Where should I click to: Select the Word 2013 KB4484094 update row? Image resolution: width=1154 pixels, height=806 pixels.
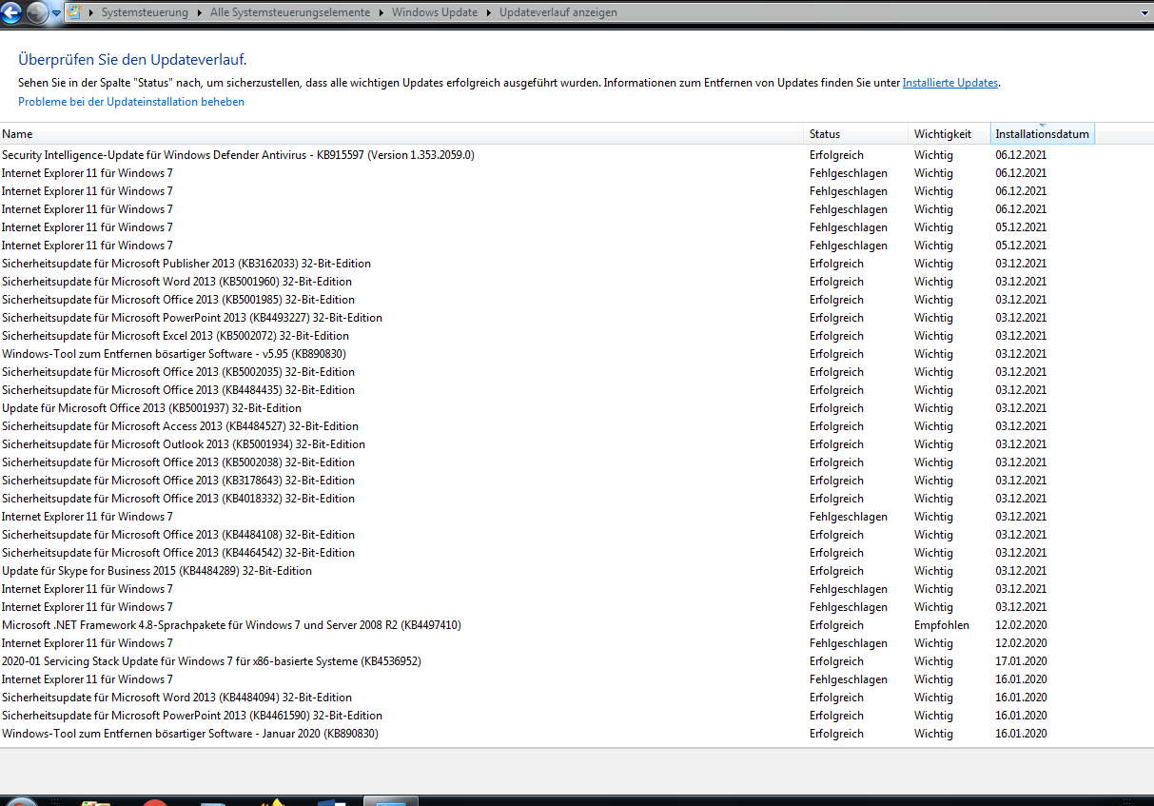pos(577,698)
